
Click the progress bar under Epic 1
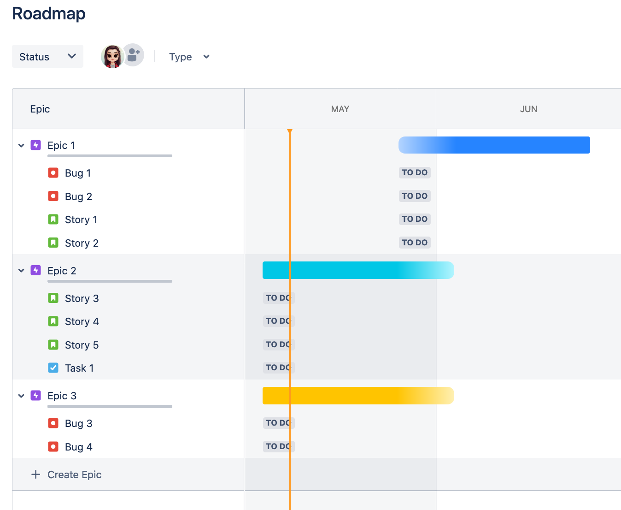[109, 156]
